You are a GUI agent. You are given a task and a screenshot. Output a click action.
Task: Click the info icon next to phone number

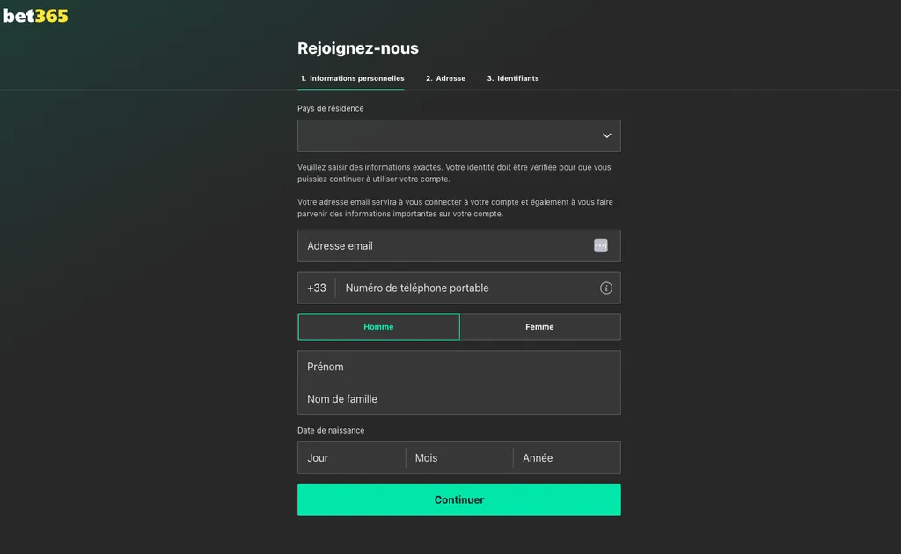click(x=605, y=288)
